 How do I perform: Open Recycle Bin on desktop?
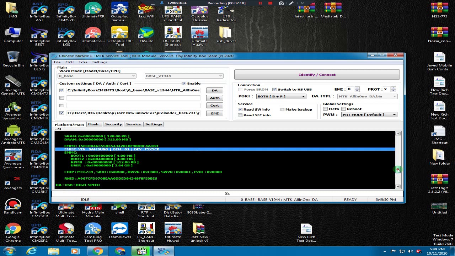[13, 59]
